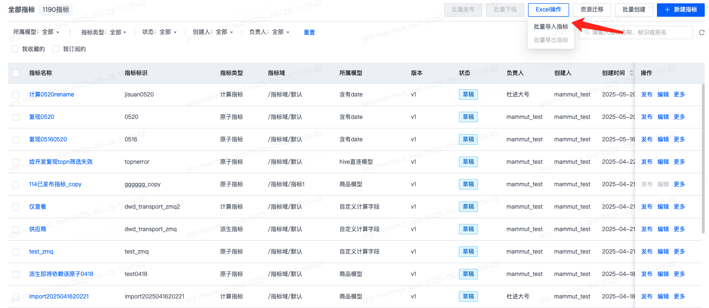Open the 给开发复现topn筛选失效 indicator link
The width and height of the screenshot is (709, 308).
pos(61,162)
